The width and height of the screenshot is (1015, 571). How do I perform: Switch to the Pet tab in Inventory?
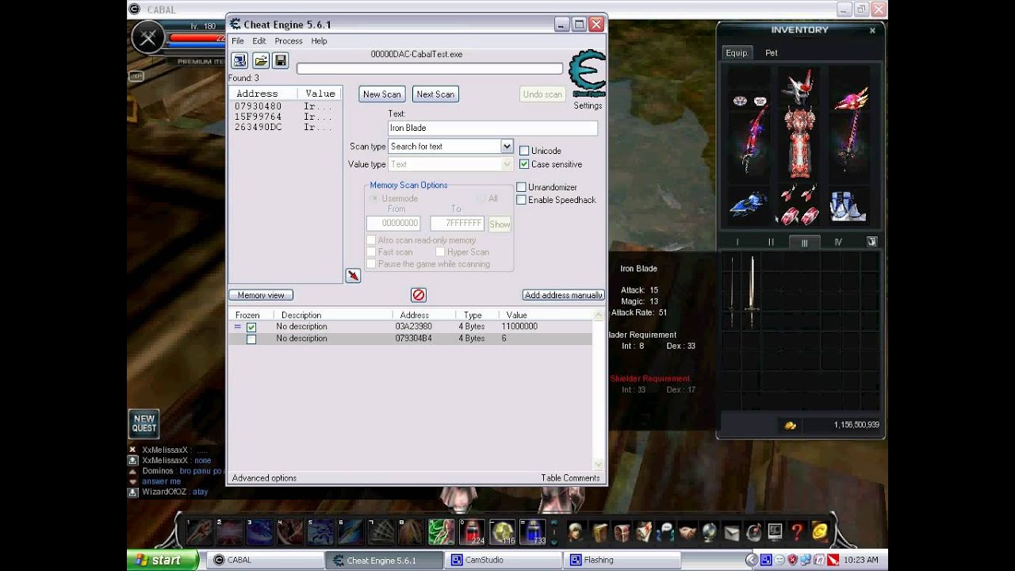click(x=772, y=53)
